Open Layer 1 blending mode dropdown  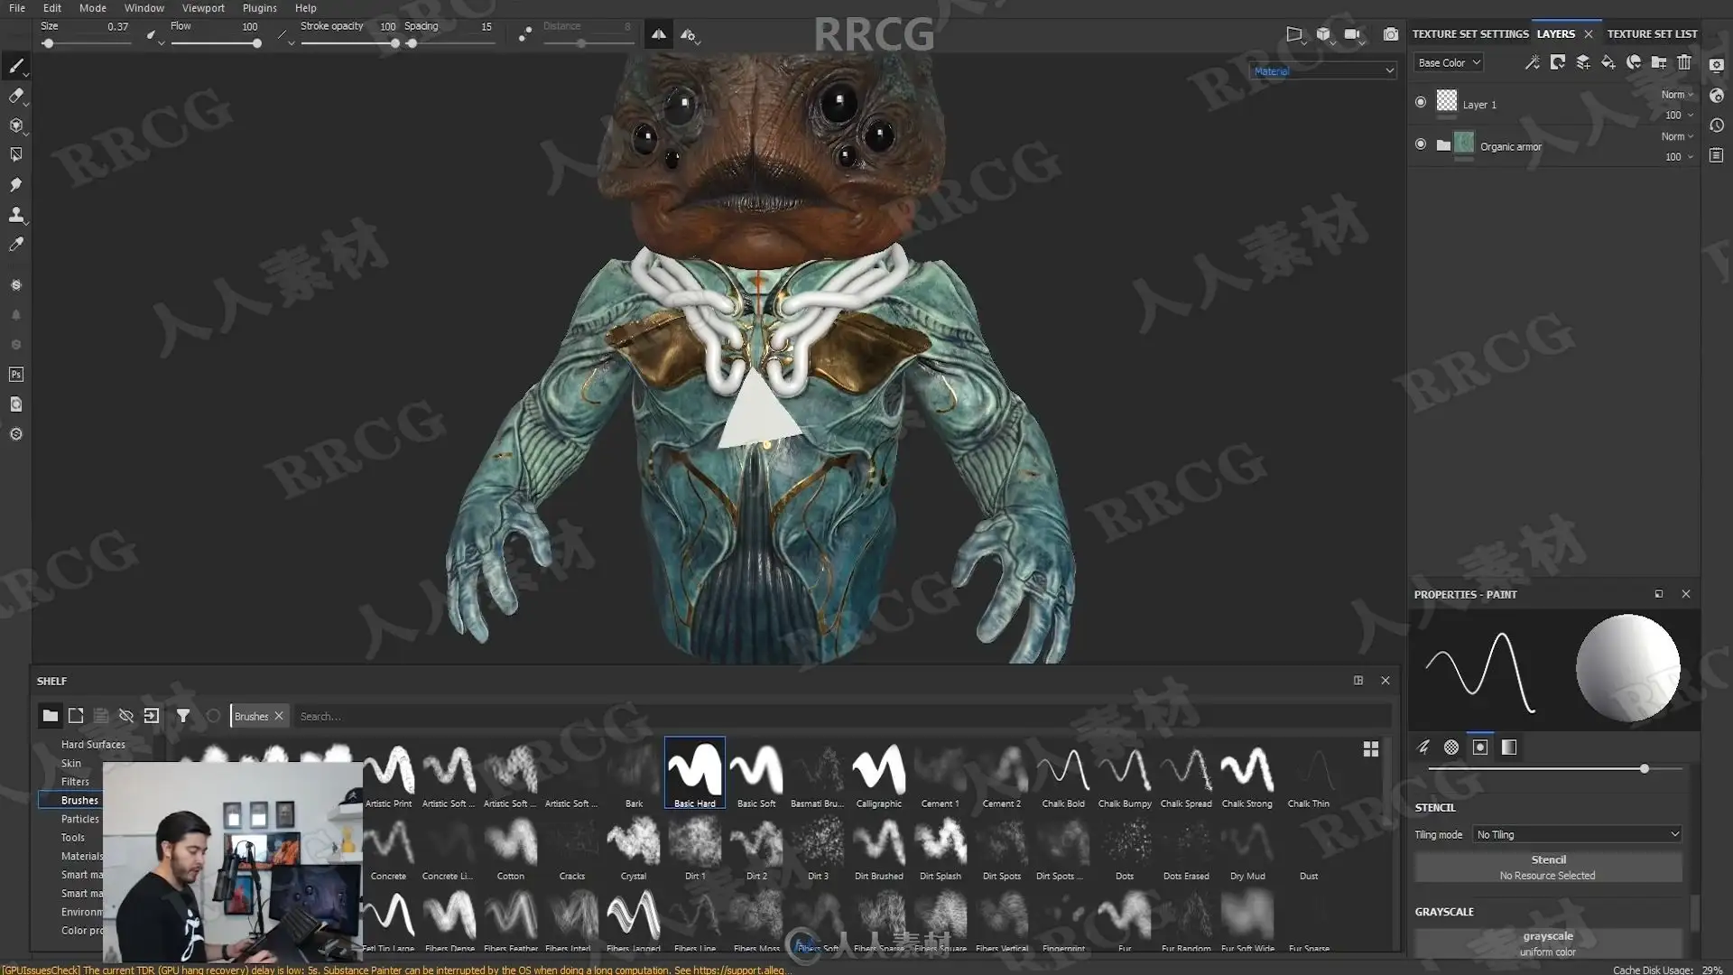[1677, 95]
